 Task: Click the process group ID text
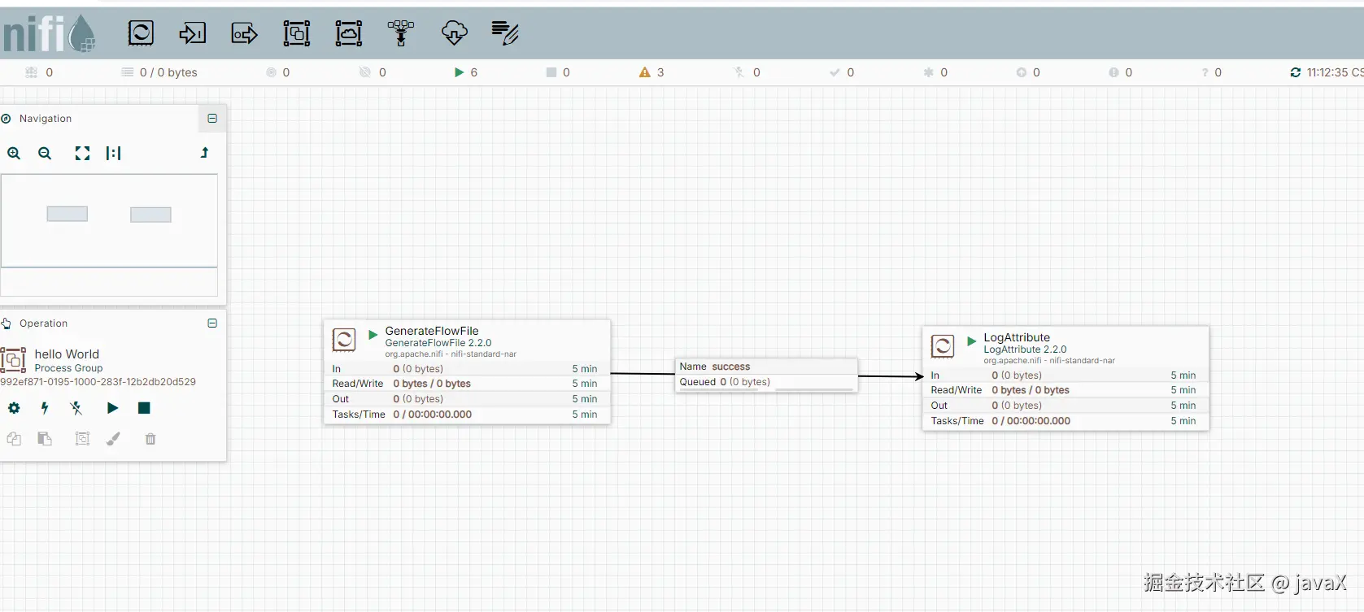point(98,382)
